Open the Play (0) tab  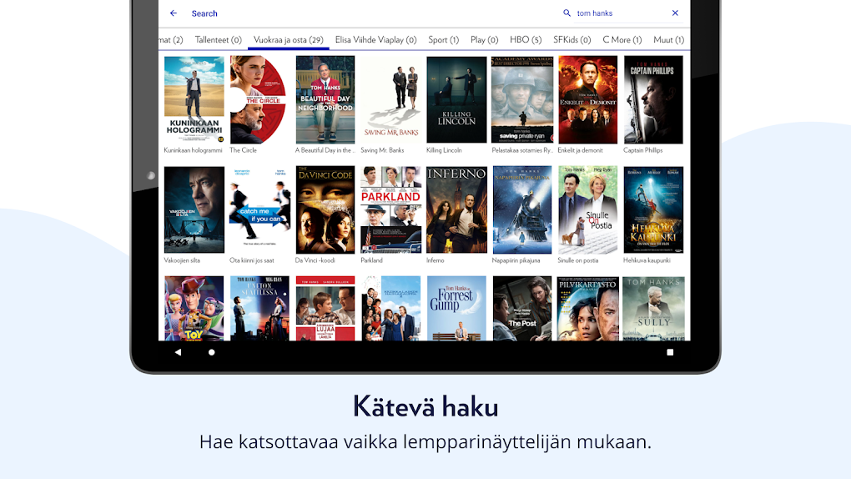pyautogui.click(x=484, y=40)
